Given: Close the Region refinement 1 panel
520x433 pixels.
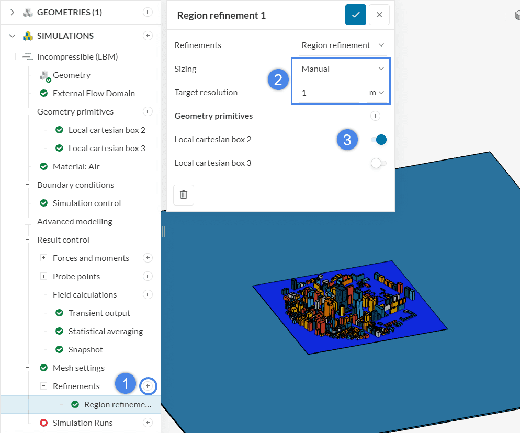Looking at the screenshot, I should pyautogui.click(x=379, y=15).
